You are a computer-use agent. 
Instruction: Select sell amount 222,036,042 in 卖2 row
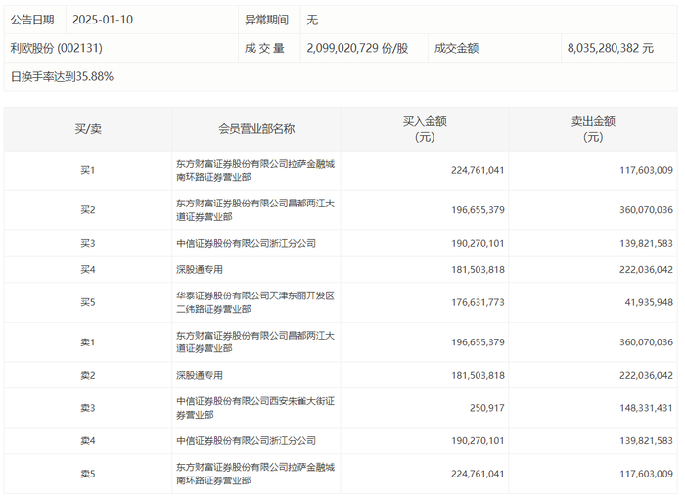[x=646, y=375]
